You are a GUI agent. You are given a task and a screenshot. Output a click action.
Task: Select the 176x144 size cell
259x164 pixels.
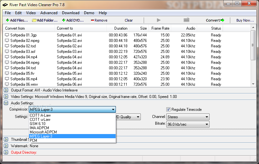coord(140,35)
